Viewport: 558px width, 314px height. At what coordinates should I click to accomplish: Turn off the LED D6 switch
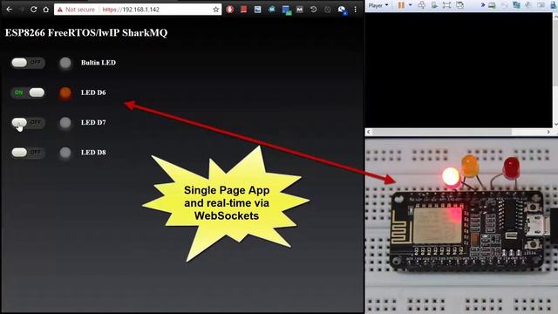[28, 92]
